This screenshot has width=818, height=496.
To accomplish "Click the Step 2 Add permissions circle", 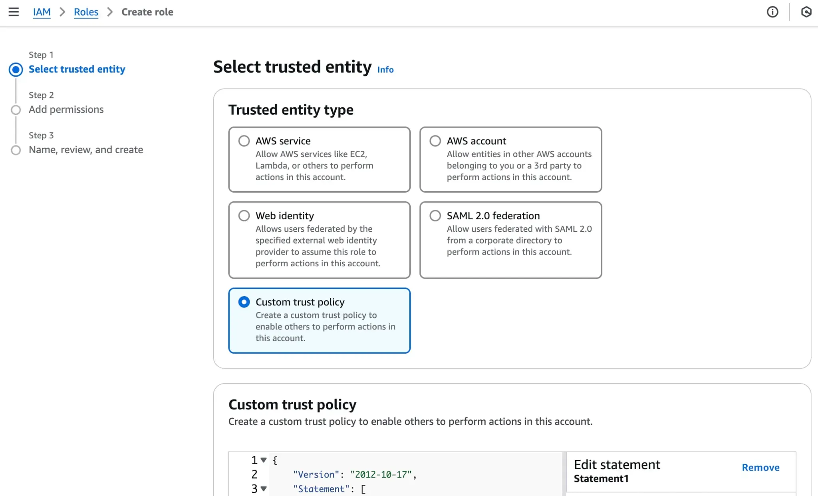I will [x=16, y=110].
